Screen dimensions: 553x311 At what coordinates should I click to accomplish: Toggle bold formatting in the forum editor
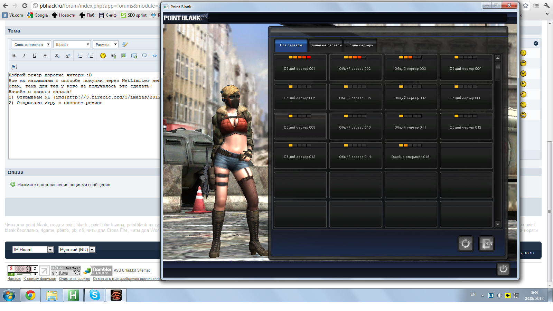point(14,56)
